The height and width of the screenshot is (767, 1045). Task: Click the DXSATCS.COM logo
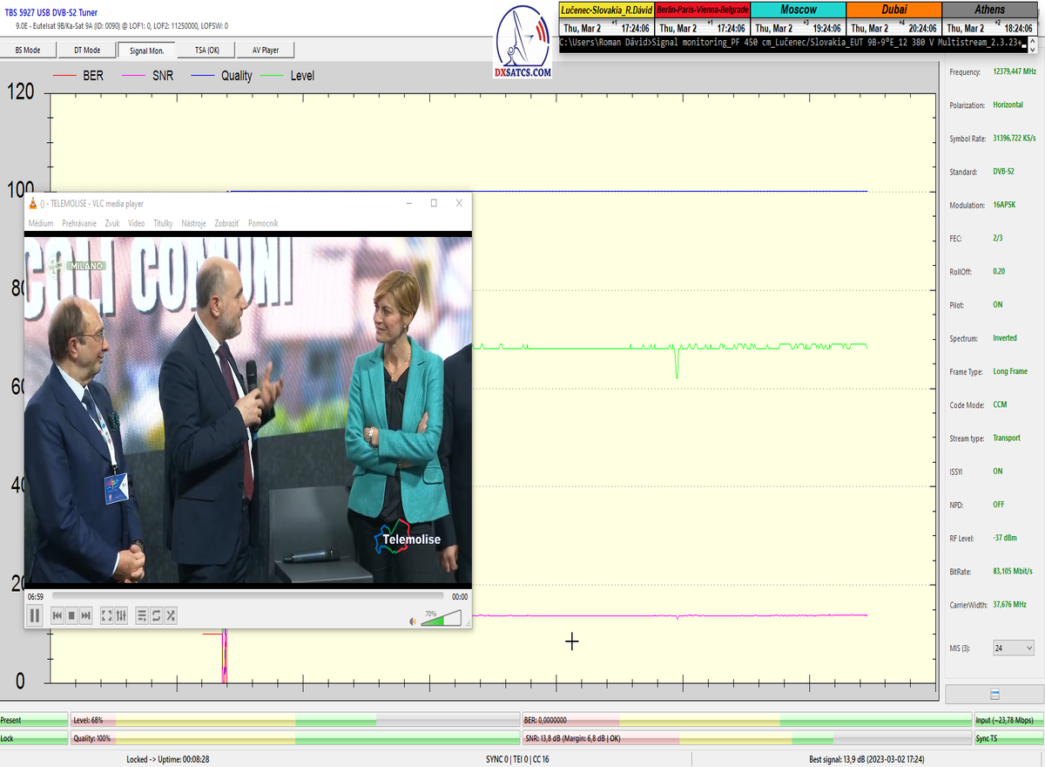(x=523, y=42)
